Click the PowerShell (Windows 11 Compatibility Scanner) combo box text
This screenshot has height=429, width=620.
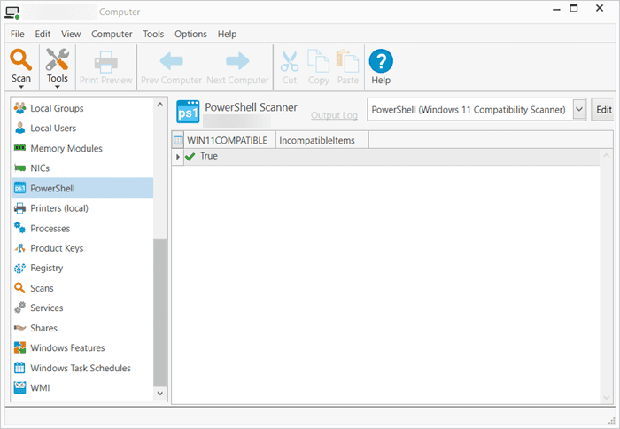click(x=469, y=110)
